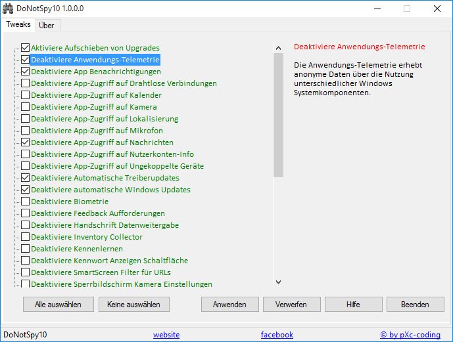Check Sperrbildschirm Kamera Einstellungen checkbox
This screenshot has width=453, height=342.
[26, 284]
